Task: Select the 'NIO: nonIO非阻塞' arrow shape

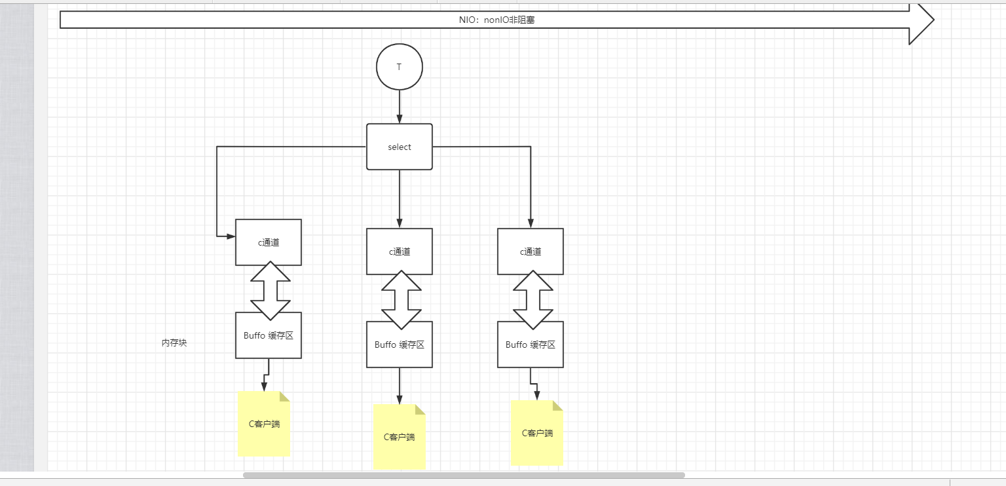Action: point(496,20)
